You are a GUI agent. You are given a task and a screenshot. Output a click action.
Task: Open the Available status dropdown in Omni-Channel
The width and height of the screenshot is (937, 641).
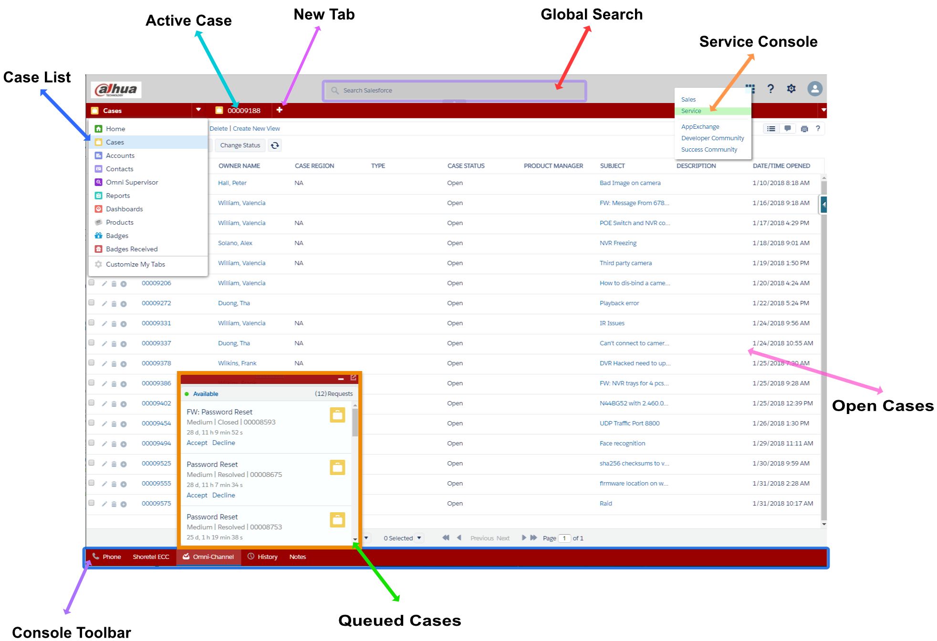pos(205,394)
